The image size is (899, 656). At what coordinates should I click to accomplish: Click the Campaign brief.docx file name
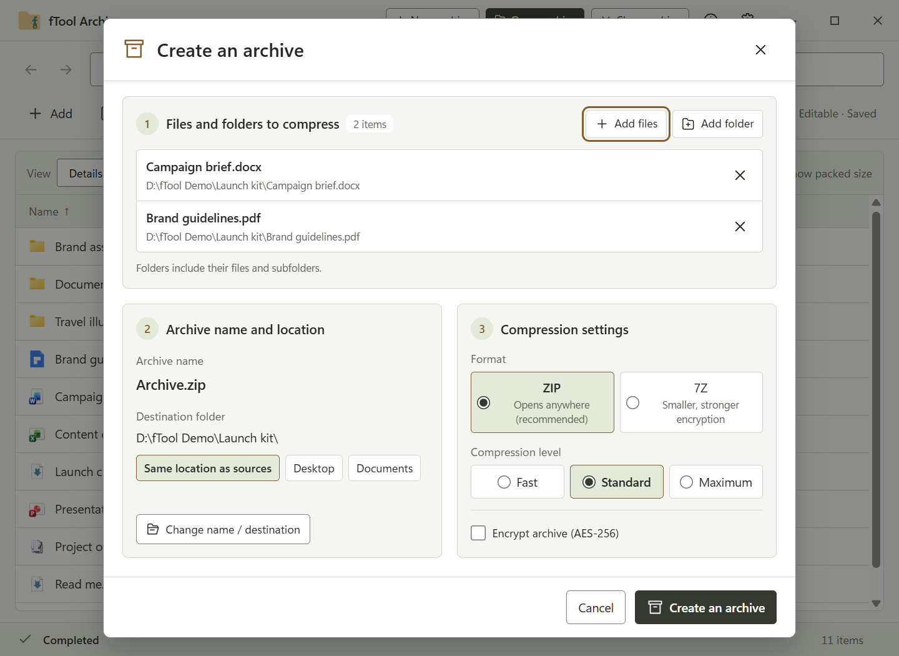pos(204,167)
